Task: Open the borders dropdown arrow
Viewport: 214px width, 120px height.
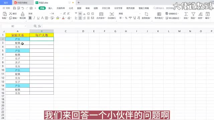Action: [49, 18]
